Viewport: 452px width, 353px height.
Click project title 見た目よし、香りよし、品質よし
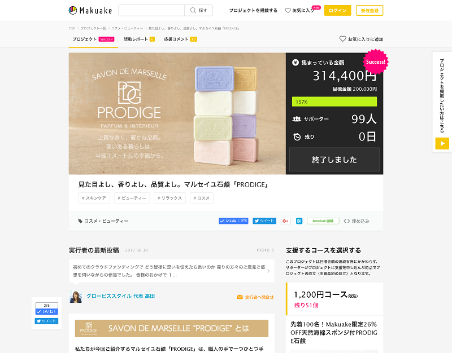pos(173,185)
